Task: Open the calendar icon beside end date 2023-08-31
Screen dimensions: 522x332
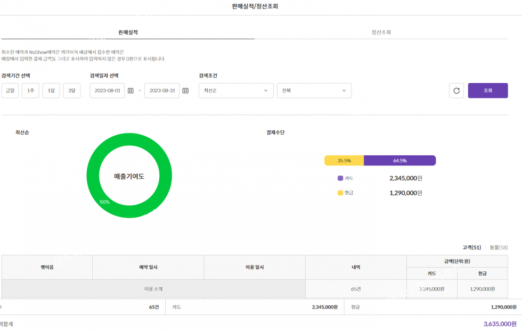Action: [x=185, y=91]
